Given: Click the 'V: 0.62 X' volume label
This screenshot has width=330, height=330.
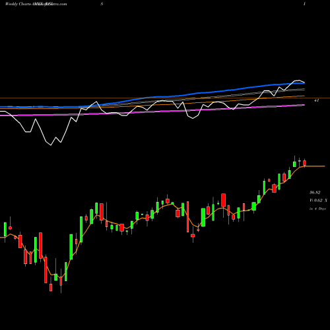Looking at the screenshot, I should [x=318, y=201].
